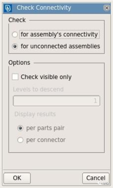This screenshot has height=188, width=113.
Task: Click the greyed Display results label
Action: pyautogui.click(x=35, y=114)
